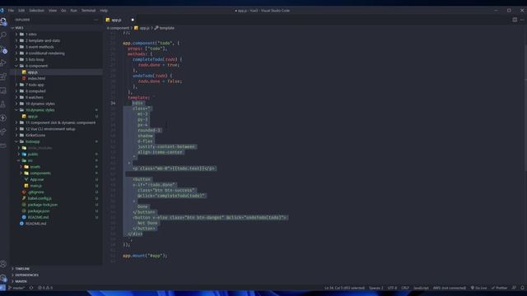
Task: Open the Selection menu
Action: point(36,11)
